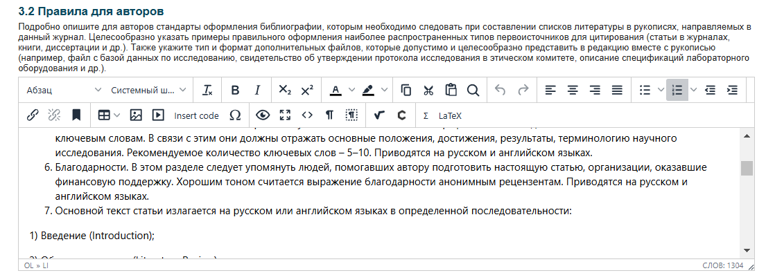Remove link with the unlink icon

54,115
